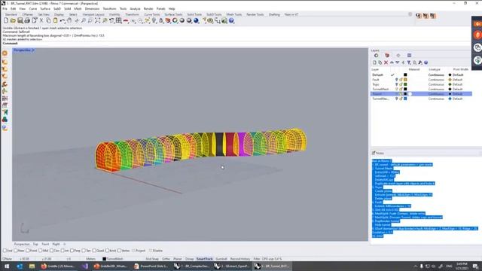Click the Command prompt input line
The image size is (482, 271).
tap(236, 44)
